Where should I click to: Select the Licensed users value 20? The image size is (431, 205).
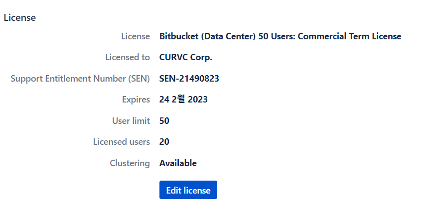coord(164,142)
